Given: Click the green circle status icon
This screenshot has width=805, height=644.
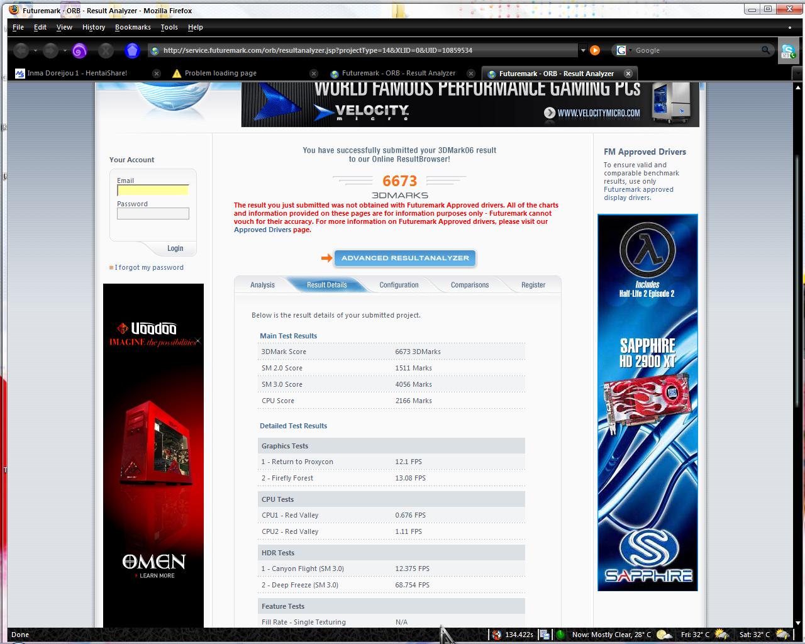Looking at the screenshot, I should [560, 635].
